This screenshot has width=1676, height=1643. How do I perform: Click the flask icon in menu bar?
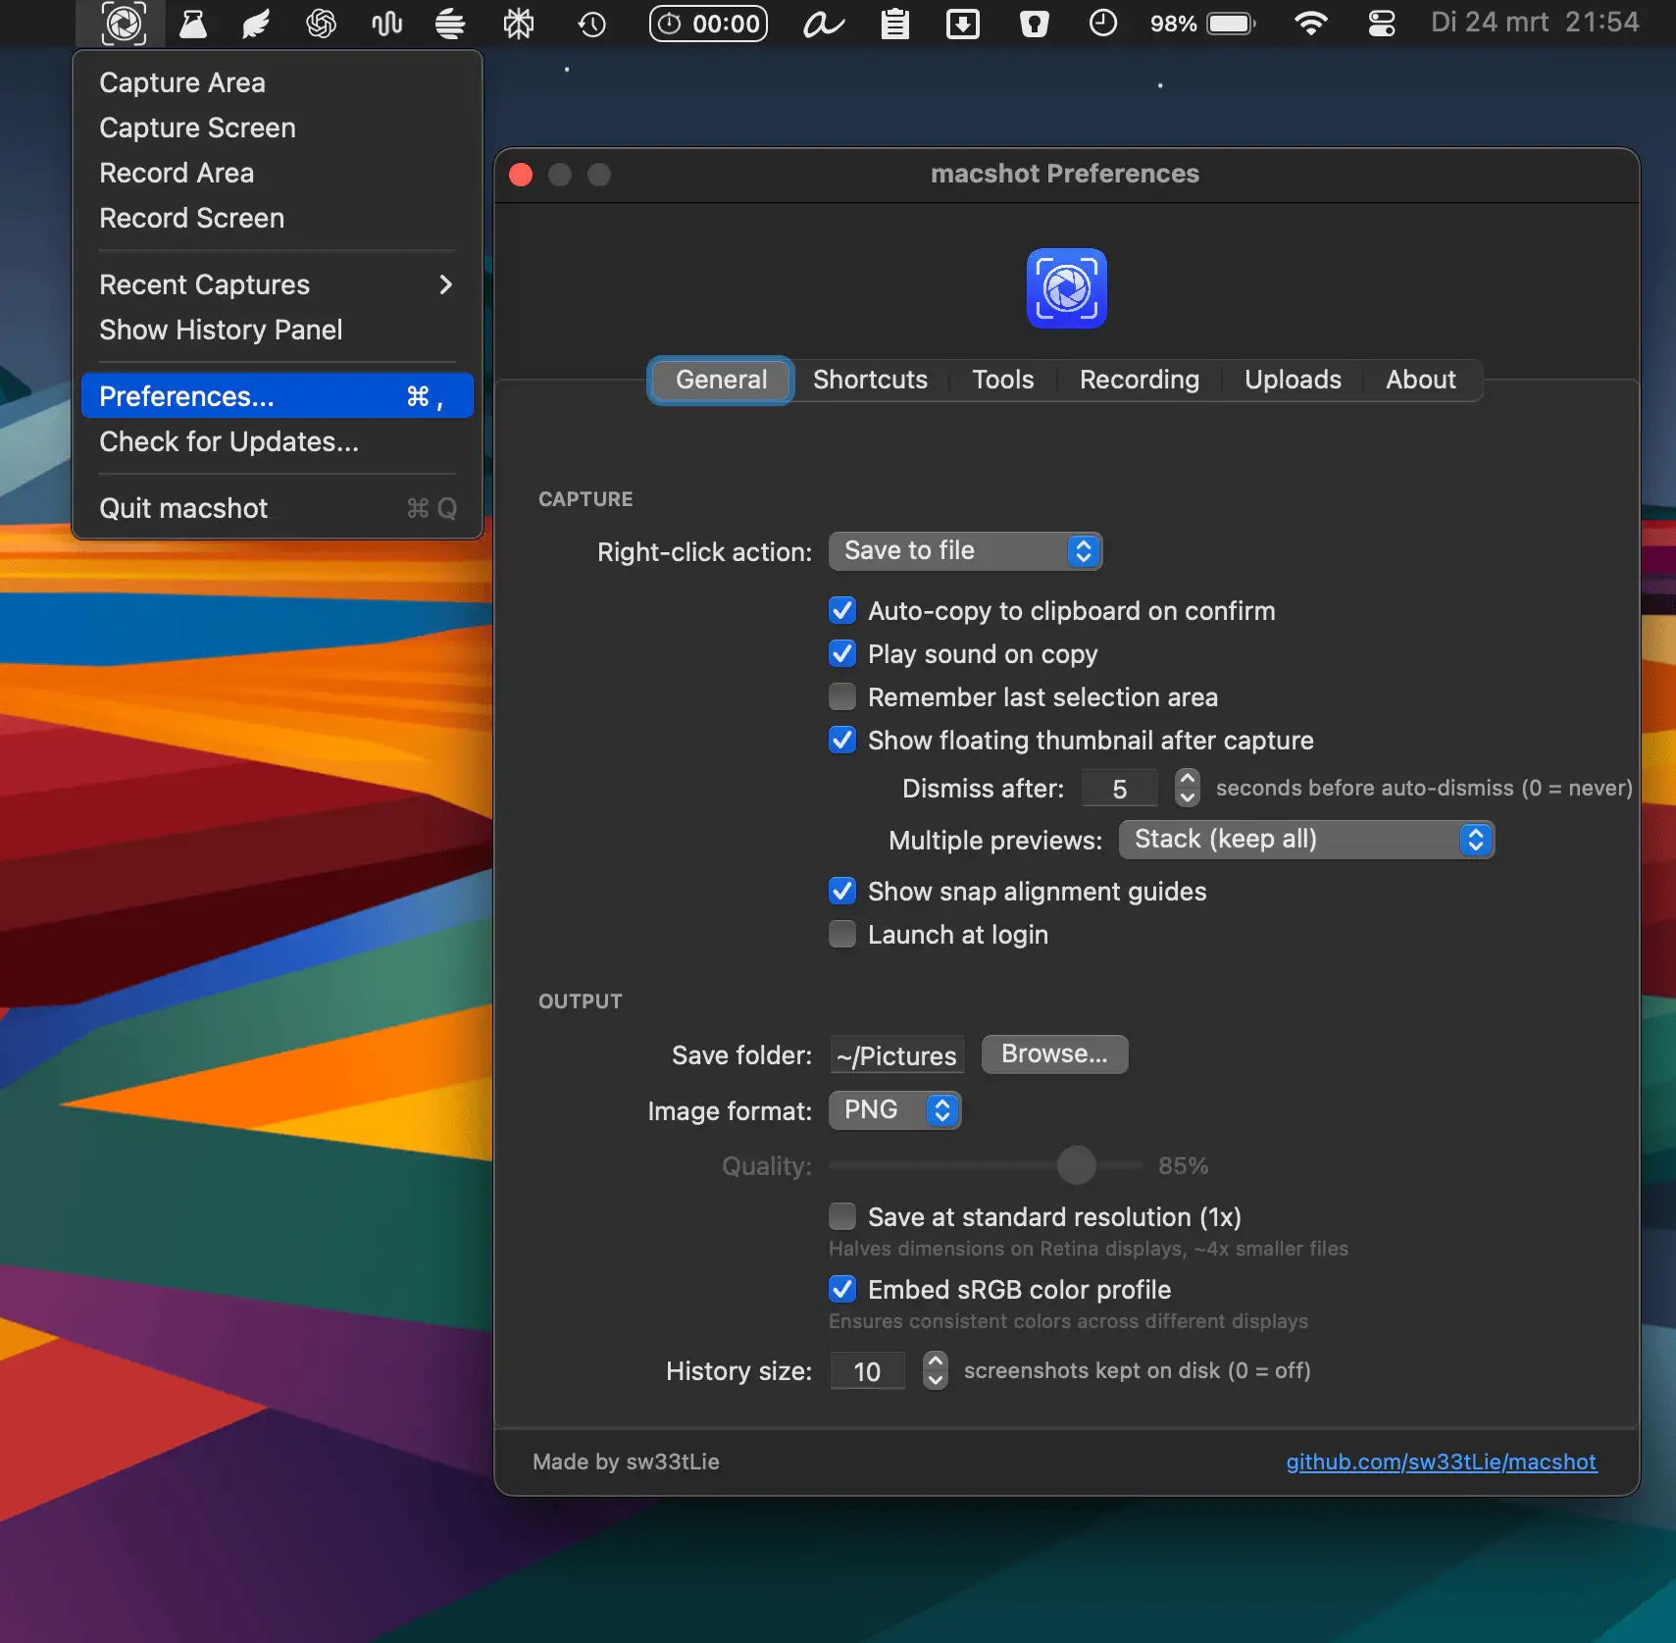pos(193,24)
